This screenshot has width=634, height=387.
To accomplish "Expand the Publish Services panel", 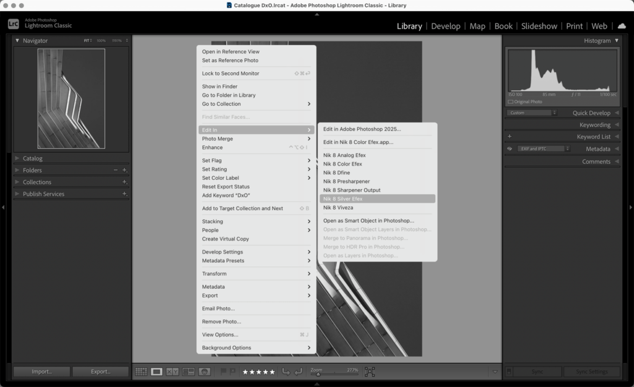I will point(17,193).
